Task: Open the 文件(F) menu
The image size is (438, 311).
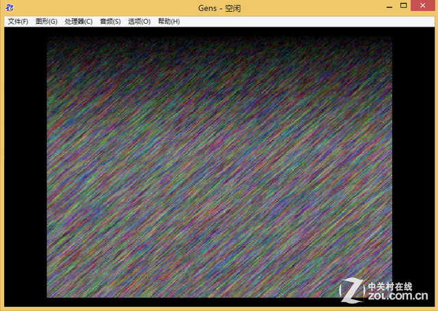Action: click(x=18, y=21)
